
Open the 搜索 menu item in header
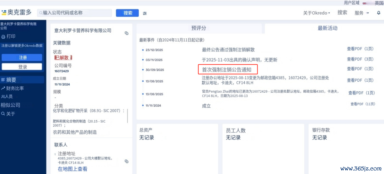(342, 13)
